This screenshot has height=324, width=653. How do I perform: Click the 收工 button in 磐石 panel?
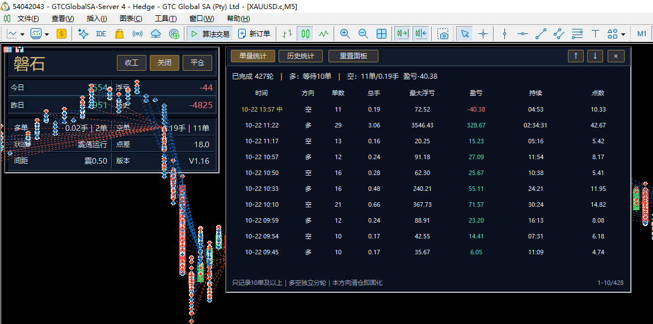click(131, 63)
